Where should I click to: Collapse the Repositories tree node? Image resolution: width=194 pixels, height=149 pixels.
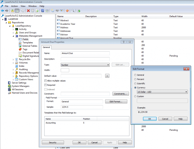pyautogui.click(x=6, y=23)
